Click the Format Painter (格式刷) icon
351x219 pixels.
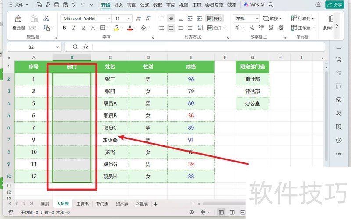tap(18, 22)
